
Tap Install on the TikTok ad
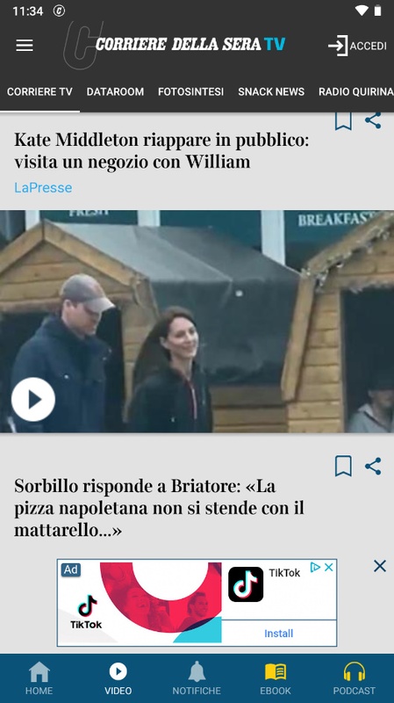point(278,633)
